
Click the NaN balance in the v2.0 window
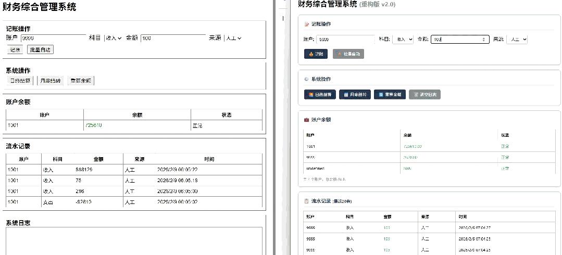tap(407, 168)
